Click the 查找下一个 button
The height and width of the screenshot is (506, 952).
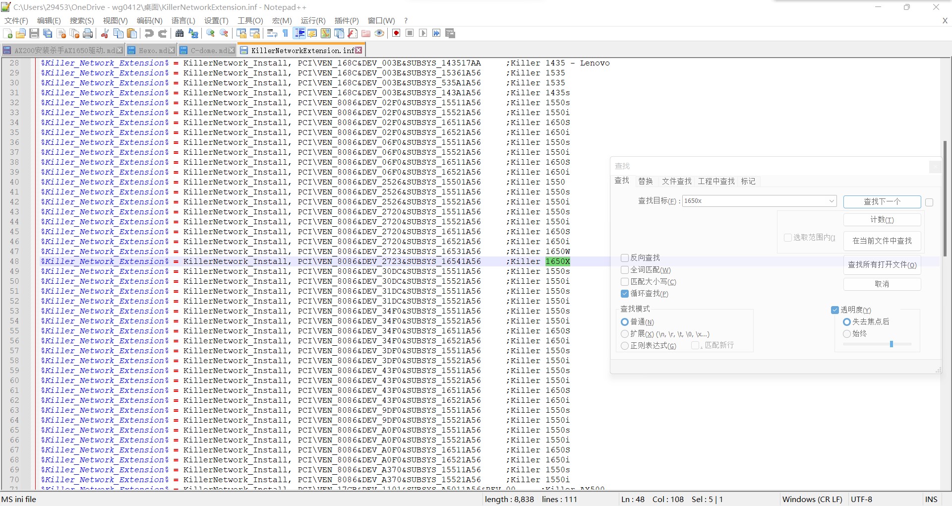882,201
